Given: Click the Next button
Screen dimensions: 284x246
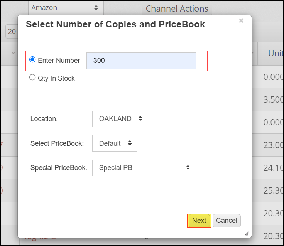Looking at the screenshot, I should pos(199,221).
